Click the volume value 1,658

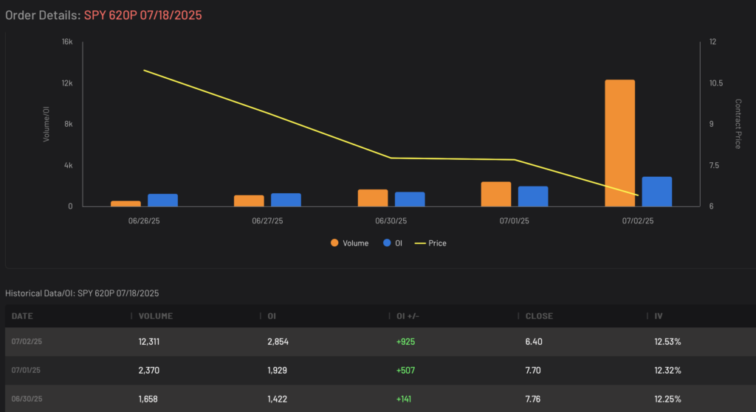click(148, 399)
